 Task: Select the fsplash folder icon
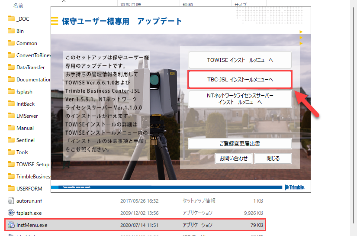coord(11,91)
